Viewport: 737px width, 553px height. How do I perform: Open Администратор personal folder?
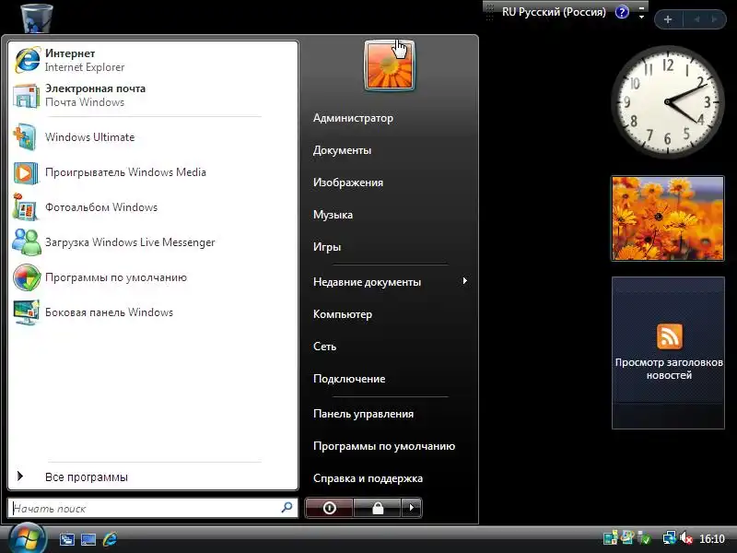click(353, 118)
